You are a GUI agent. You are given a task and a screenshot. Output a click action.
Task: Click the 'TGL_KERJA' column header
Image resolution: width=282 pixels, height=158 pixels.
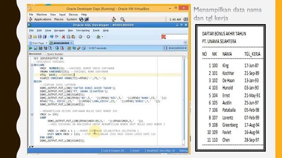tap(252, 54)
